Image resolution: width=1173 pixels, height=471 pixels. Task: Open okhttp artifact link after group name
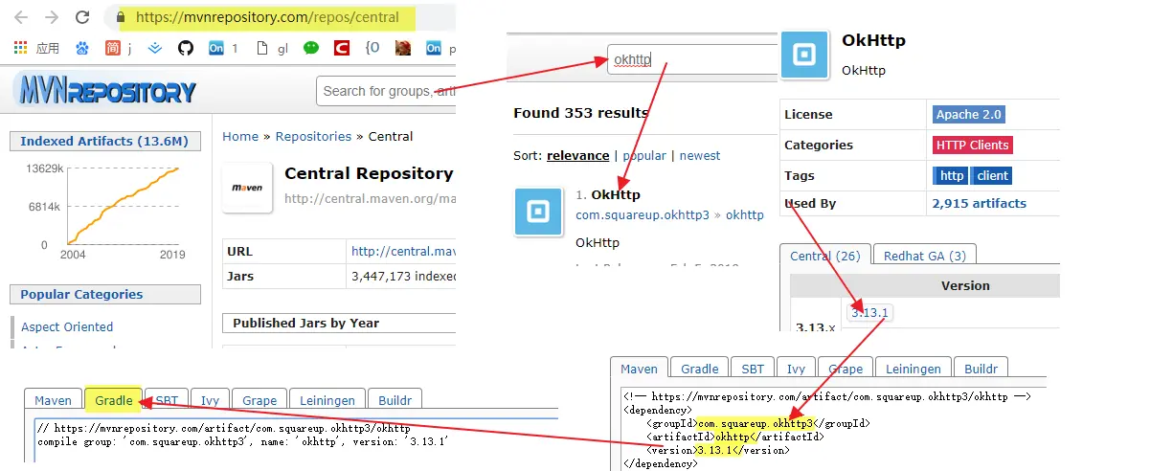point(745,215)
